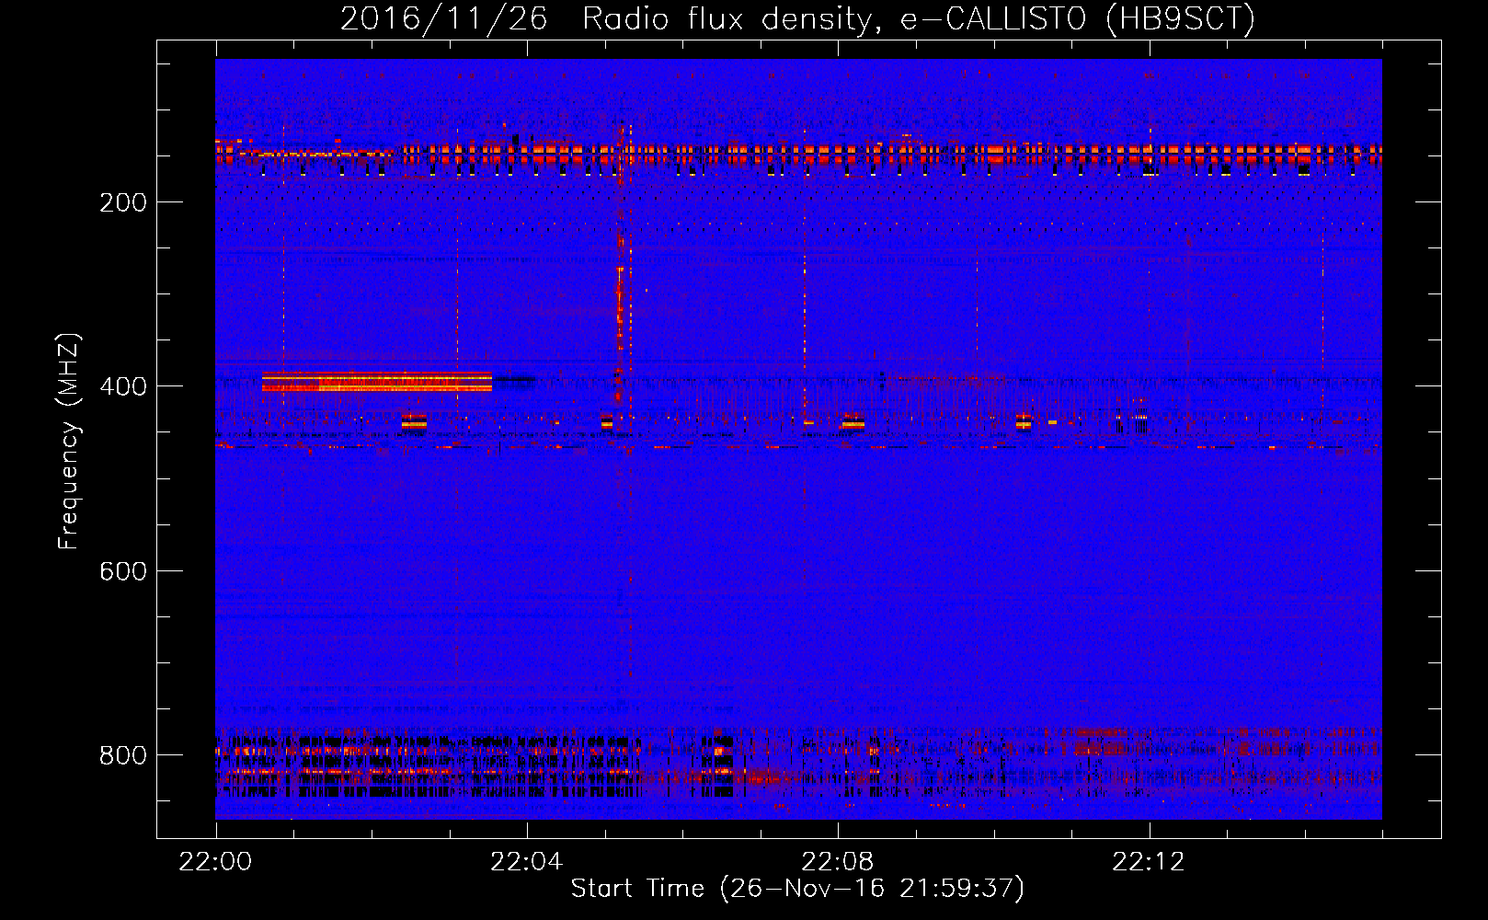
Task: Click the 'Frequency (MHZ)' y-axis label
Action: tap(69, 442)
